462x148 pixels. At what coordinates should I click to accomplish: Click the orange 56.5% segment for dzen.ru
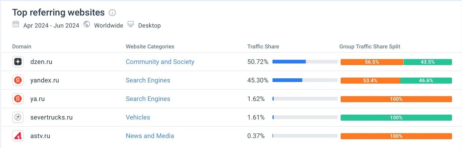[x=372, y=62]
